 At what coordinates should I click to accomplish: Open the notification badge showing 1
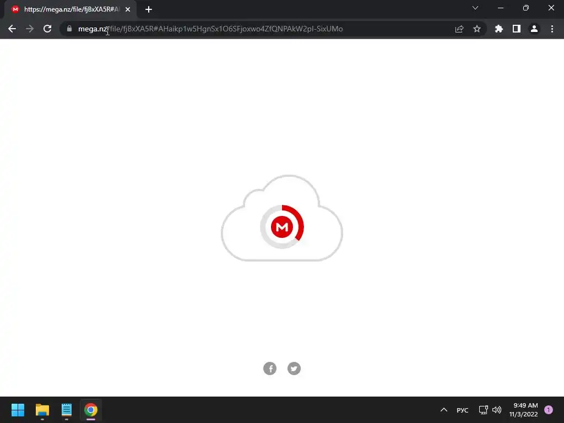549,410
